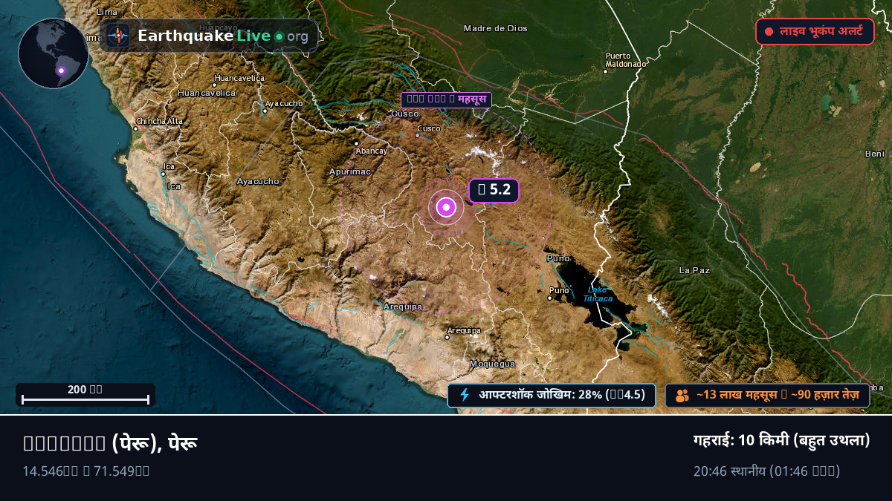
Task: Open the Earthquake Live org title link
Action: (222, 36)
